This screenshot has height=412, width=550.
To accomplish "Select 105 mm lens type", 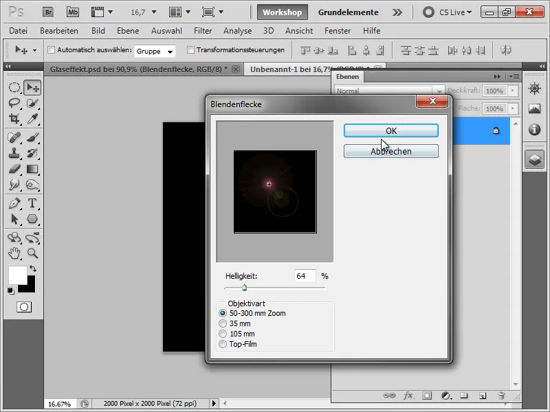I will [x=223, y=334].
